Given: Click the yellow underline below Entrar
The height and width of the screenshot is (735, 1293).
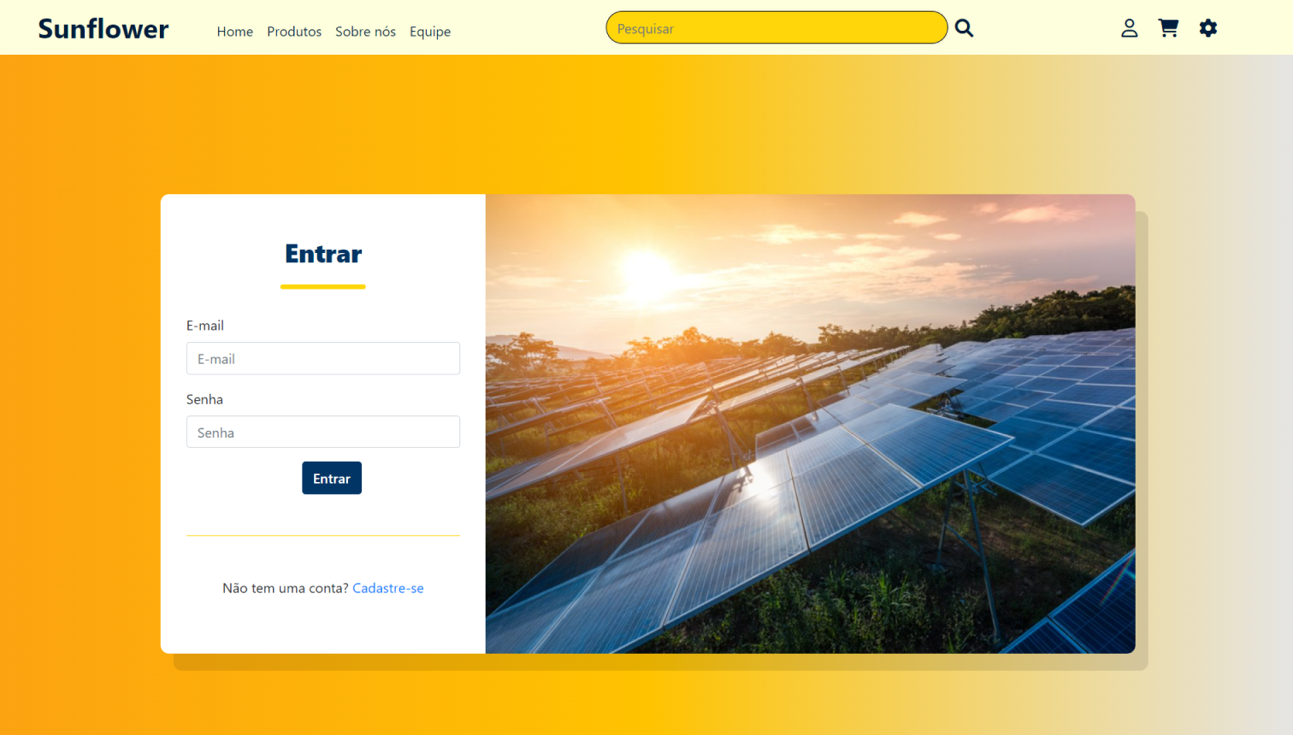Looking at the screenshot, I should (x=322, y=287).
